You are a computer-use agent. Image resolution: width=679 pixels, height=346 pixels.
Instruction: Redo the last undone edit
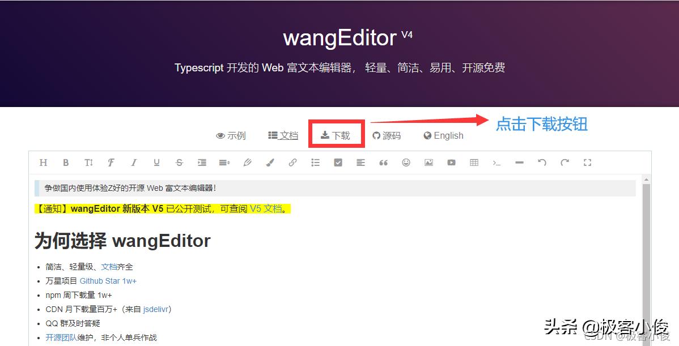point(565,163)
